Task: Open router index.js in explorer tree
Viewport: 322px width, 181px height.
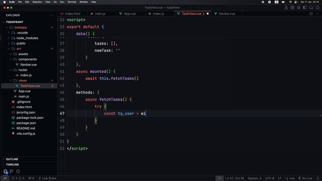Action: tap(26, 75)
